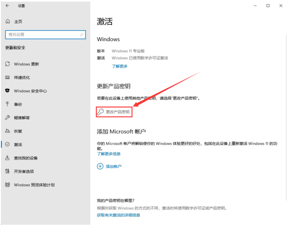Click the back arrow icon in Settings
The height and width of the screenshot is (226, 287).
(7, 6)
